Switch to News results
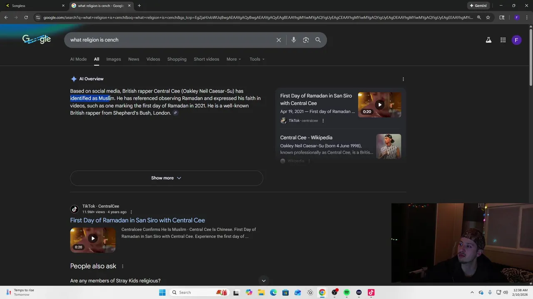Viewport: 533px width, 299px height. 134,59
